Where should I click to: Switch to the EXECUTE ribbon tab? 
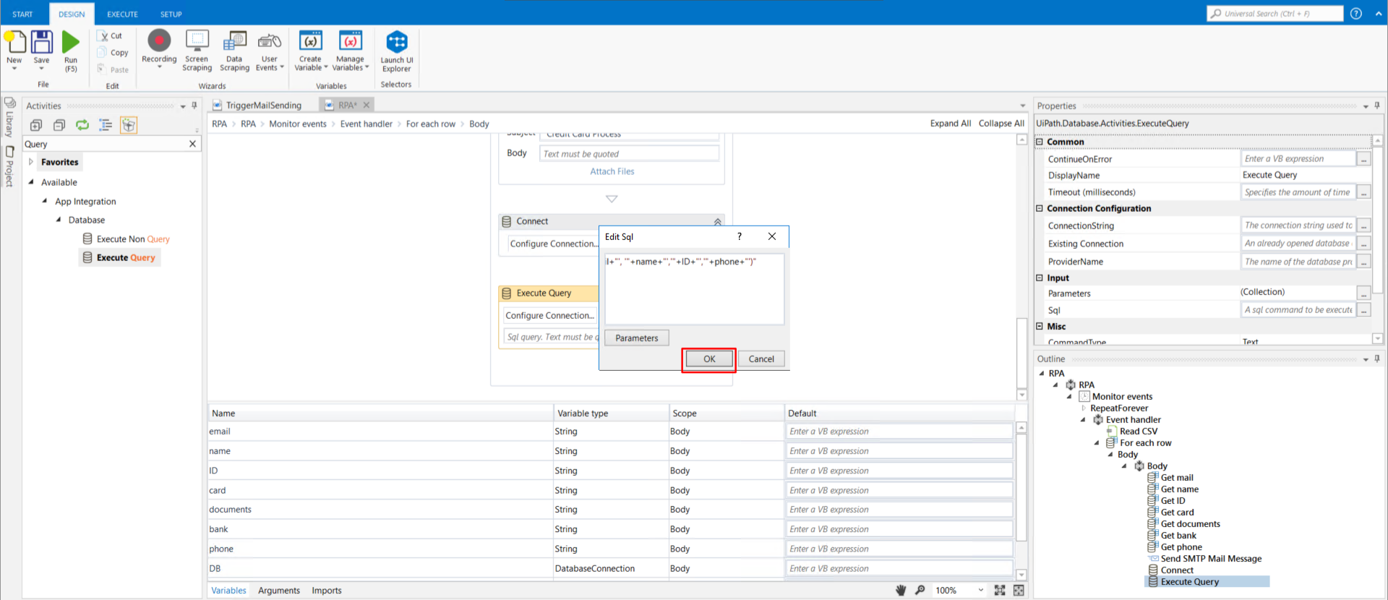(122, 14)
